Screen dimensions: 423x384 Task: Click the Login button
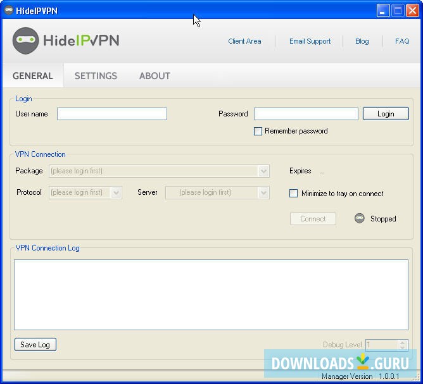pyautogui.click(x=386, y=113)
